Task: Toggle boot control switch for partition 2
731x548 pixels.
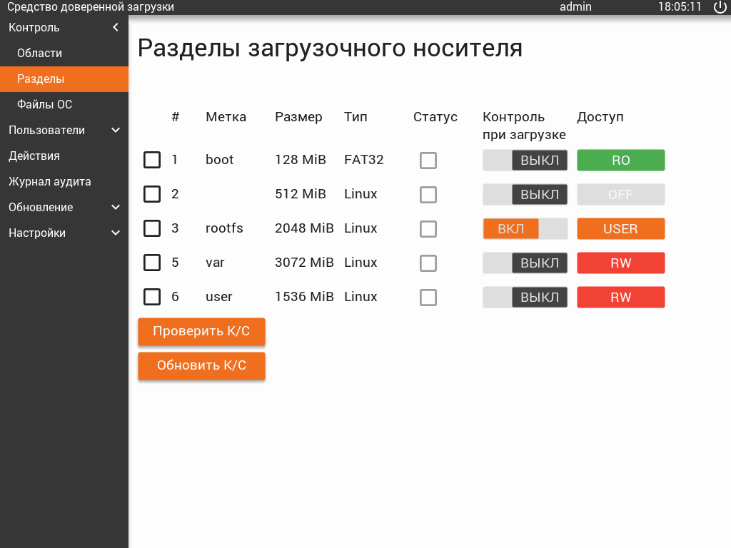Action: coord(525,194)
